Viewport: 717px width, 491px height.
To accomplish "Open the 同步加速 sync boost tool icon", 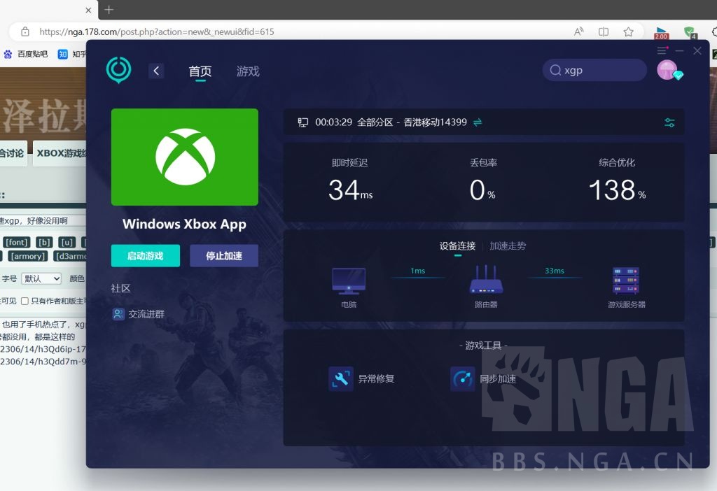I will 462,378.
